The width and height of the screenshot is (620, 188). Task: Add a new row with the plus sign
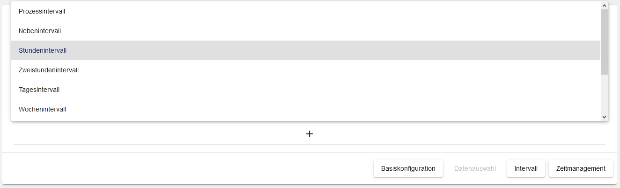click(x=309, y=134)
